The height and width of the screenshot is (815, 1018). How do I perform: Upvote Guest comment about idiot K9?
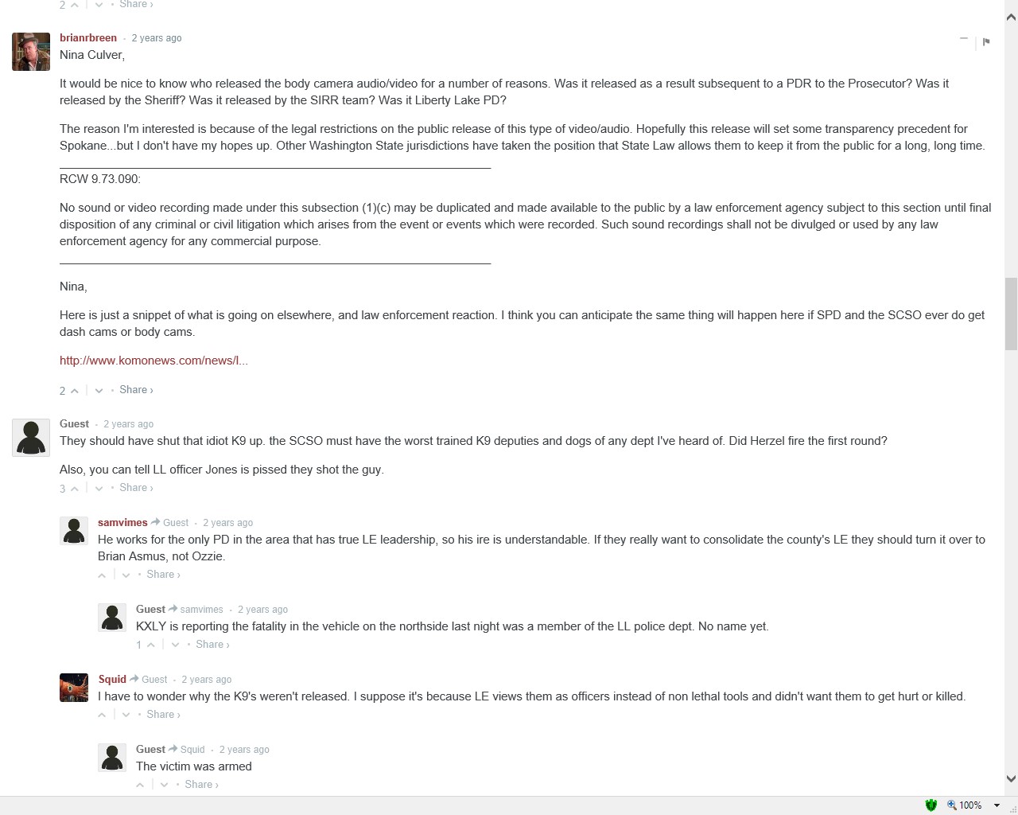coord(74,489)
